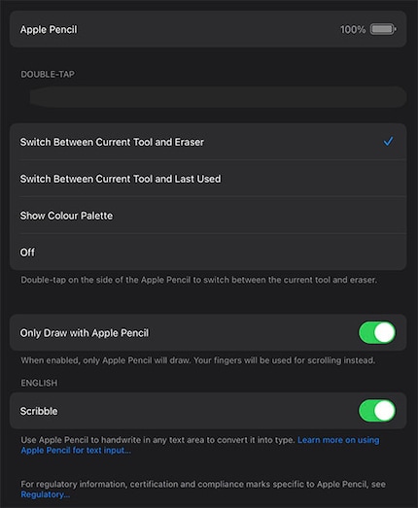Open the Regulatory link

[45, 494]
